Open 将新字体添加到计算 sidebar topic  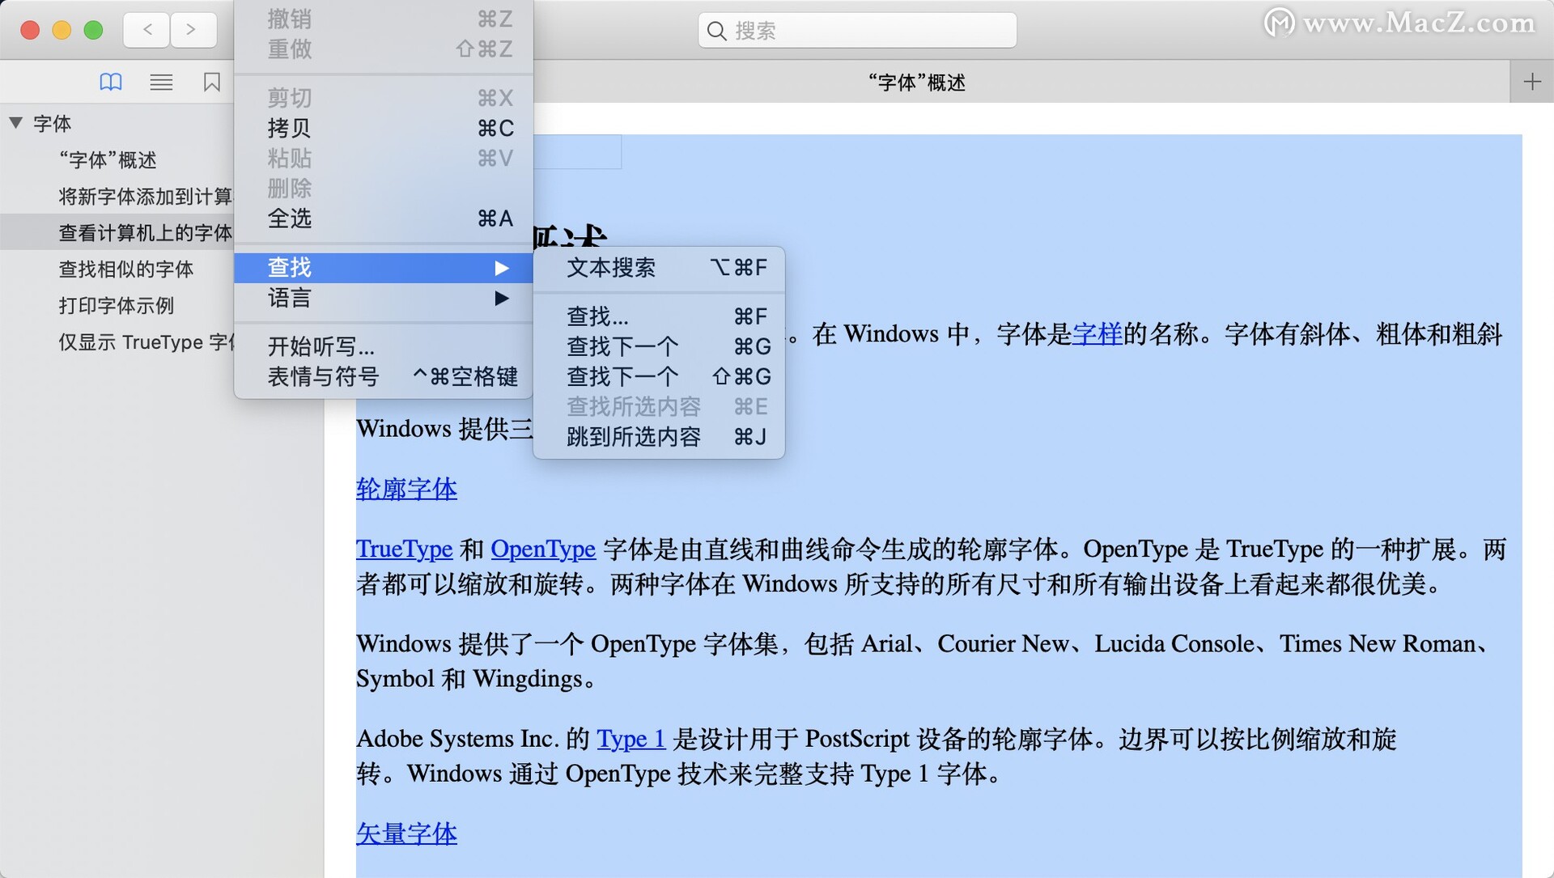[x=145, y=197]
